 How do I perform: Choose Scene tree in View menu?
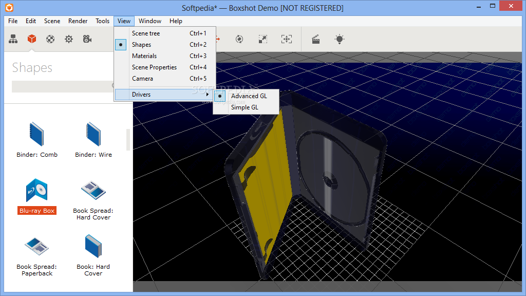(165, 33)
